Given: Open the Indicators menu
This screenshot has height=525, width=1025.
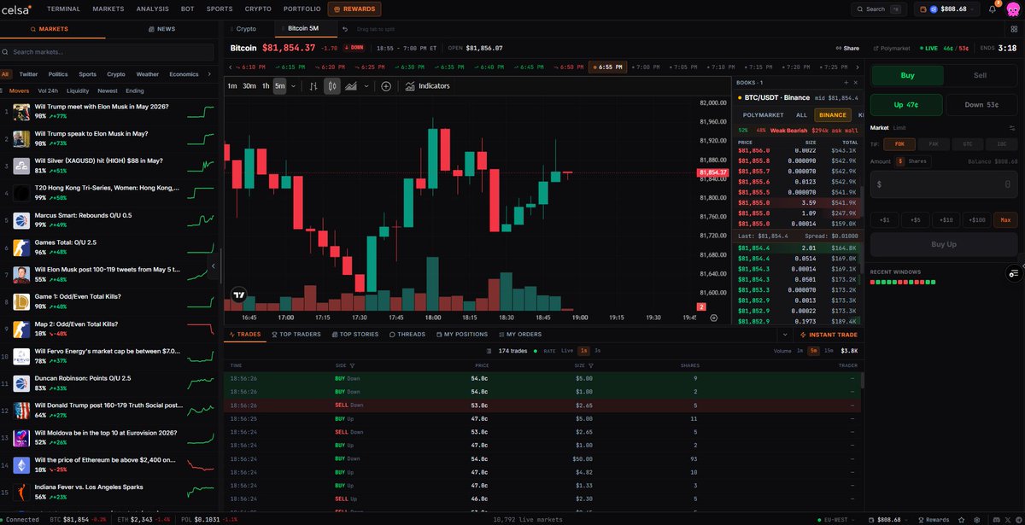Looking at the screenshot, I should click(427, 86).
